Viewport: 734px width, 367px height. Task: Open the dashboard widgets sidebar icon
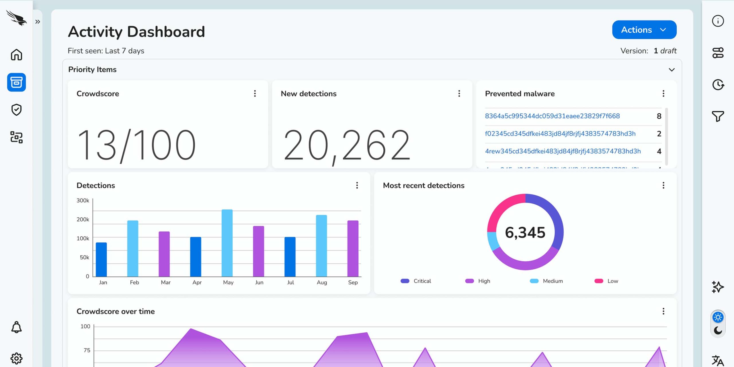16,137
